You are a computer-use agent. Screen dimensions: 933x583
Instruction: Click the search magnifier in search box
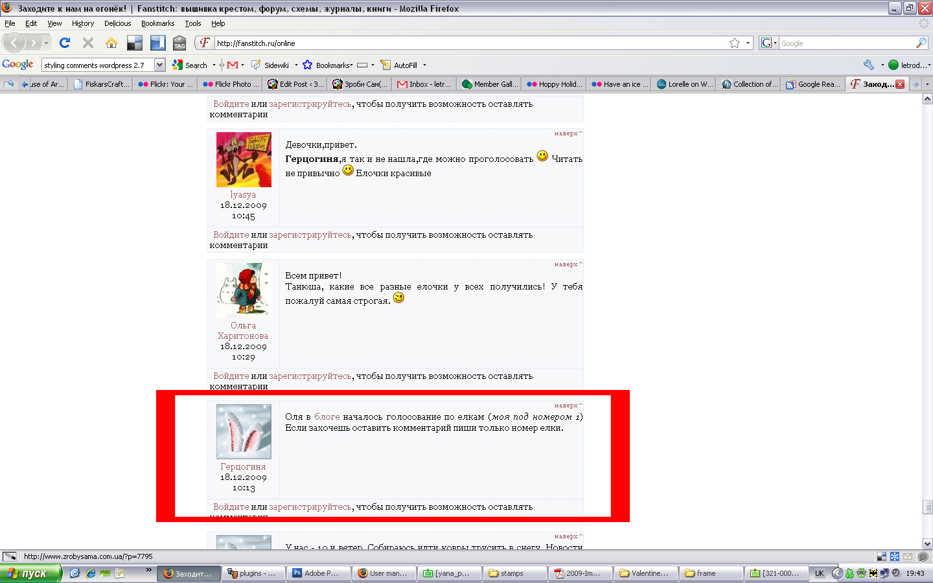click(x=921, y=43)
